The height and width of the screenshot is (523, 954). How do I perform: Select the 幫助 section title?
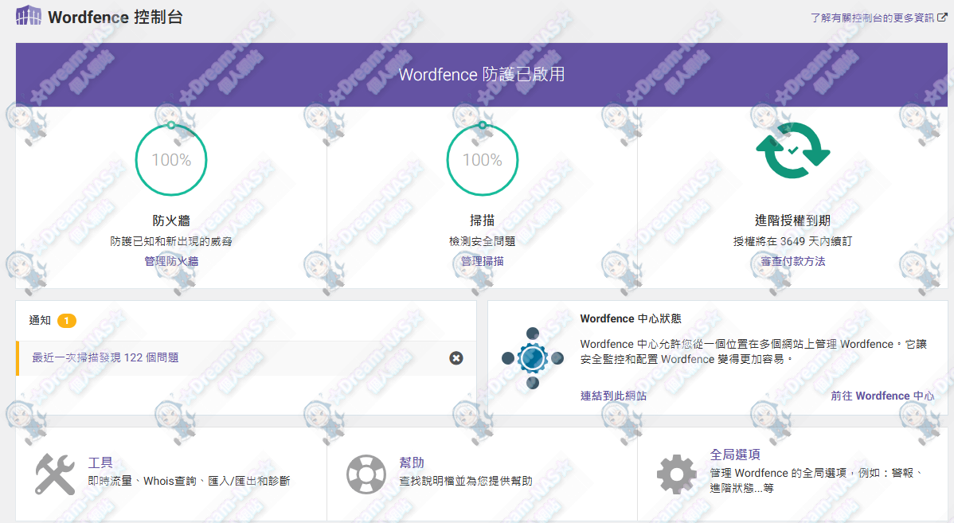pyautogui.click(x=411, y=463)
